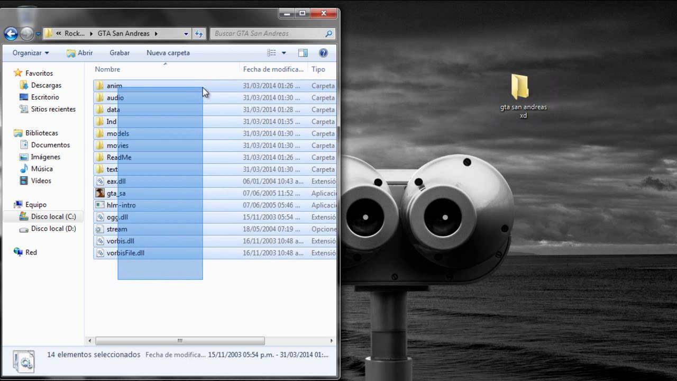Toggle the preview pane button

[303, 53]
